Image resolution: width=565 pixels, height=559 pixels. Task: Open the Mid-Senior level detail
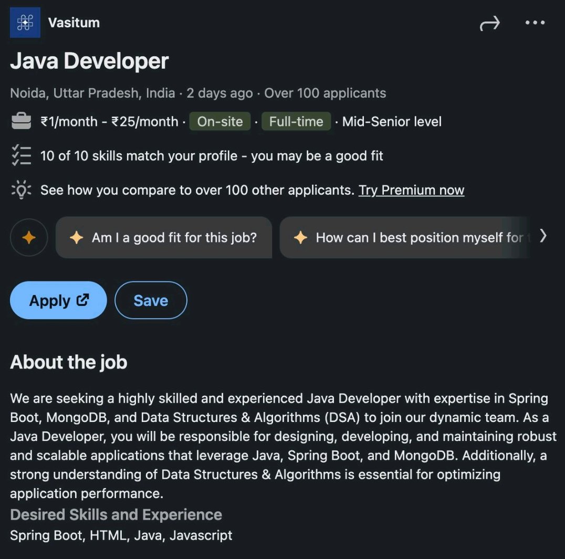pos(392,121)
